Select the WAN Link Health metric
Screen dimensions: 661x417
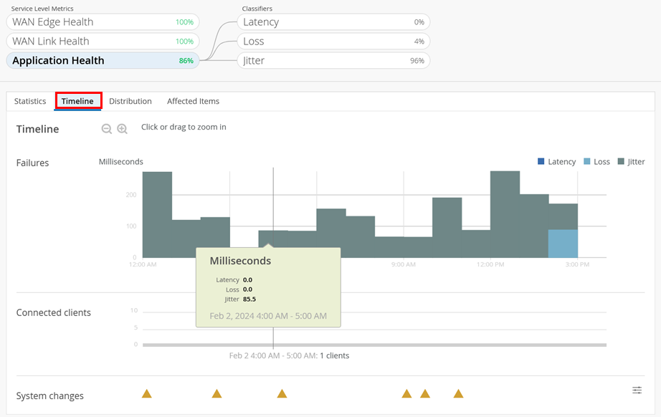(103, 42)
